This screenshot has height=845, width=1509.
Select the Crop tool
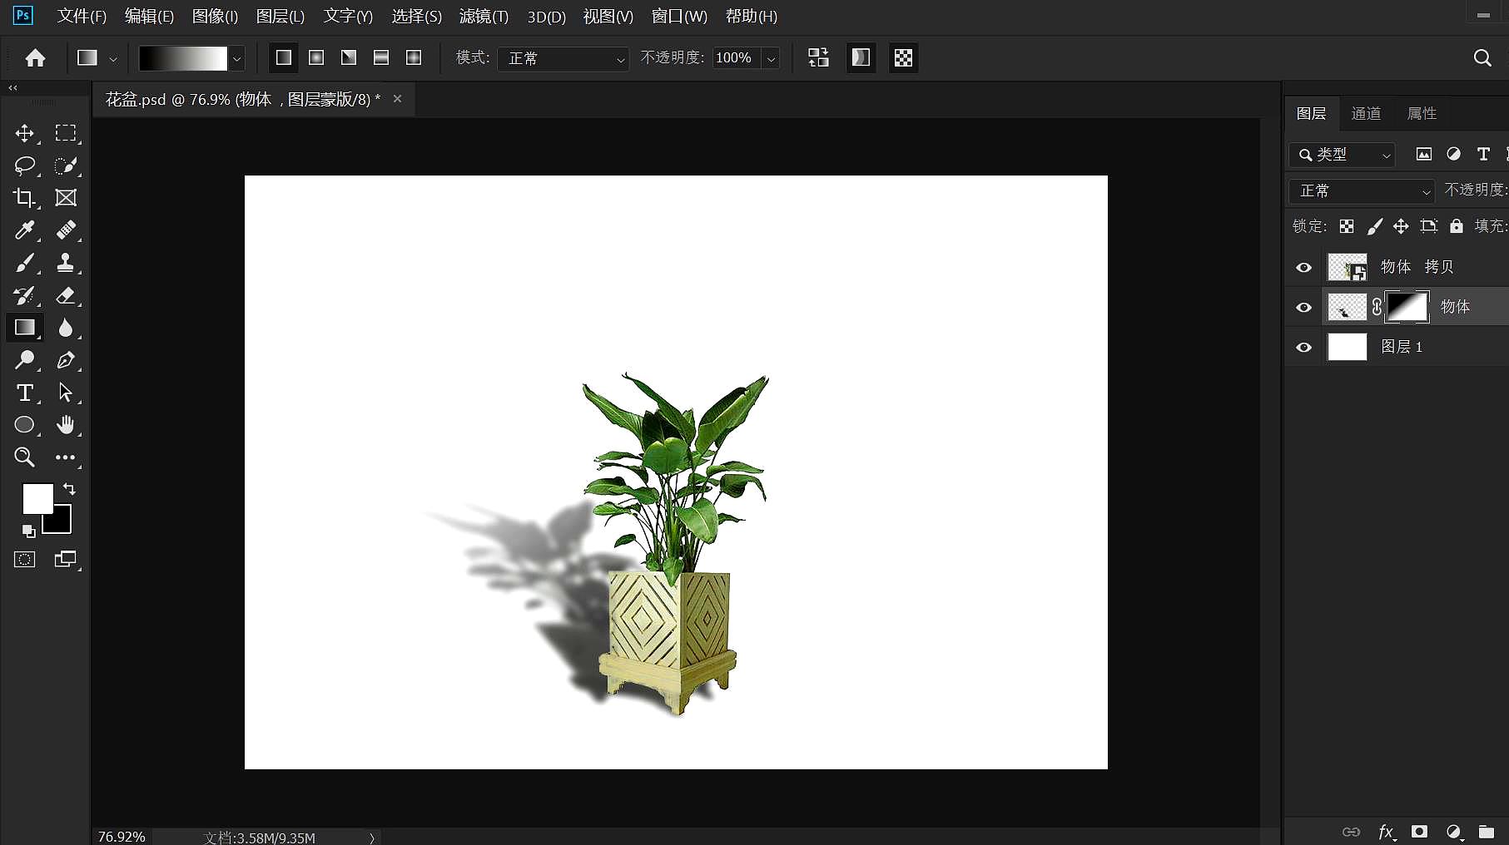point(25,198)
